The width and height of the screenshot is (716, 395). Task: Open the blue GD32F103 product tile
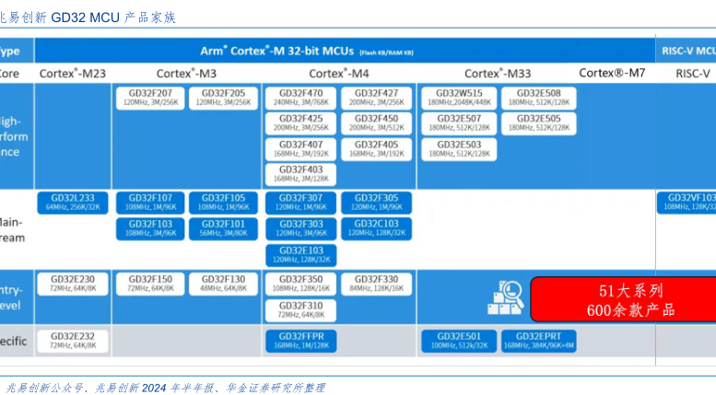pyautogui.click(x=149, y=228)
